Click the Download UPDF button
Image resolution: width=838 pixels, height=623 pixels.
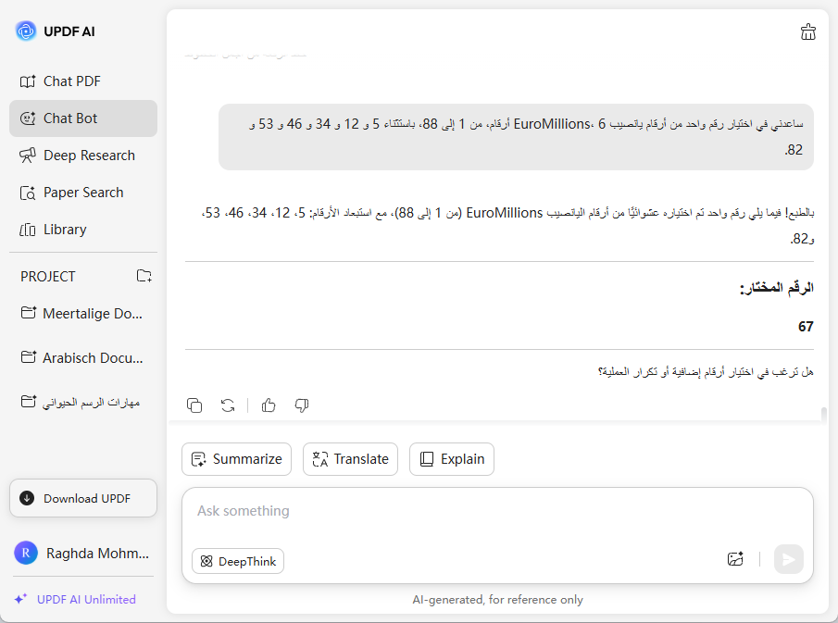coord(83,498)
